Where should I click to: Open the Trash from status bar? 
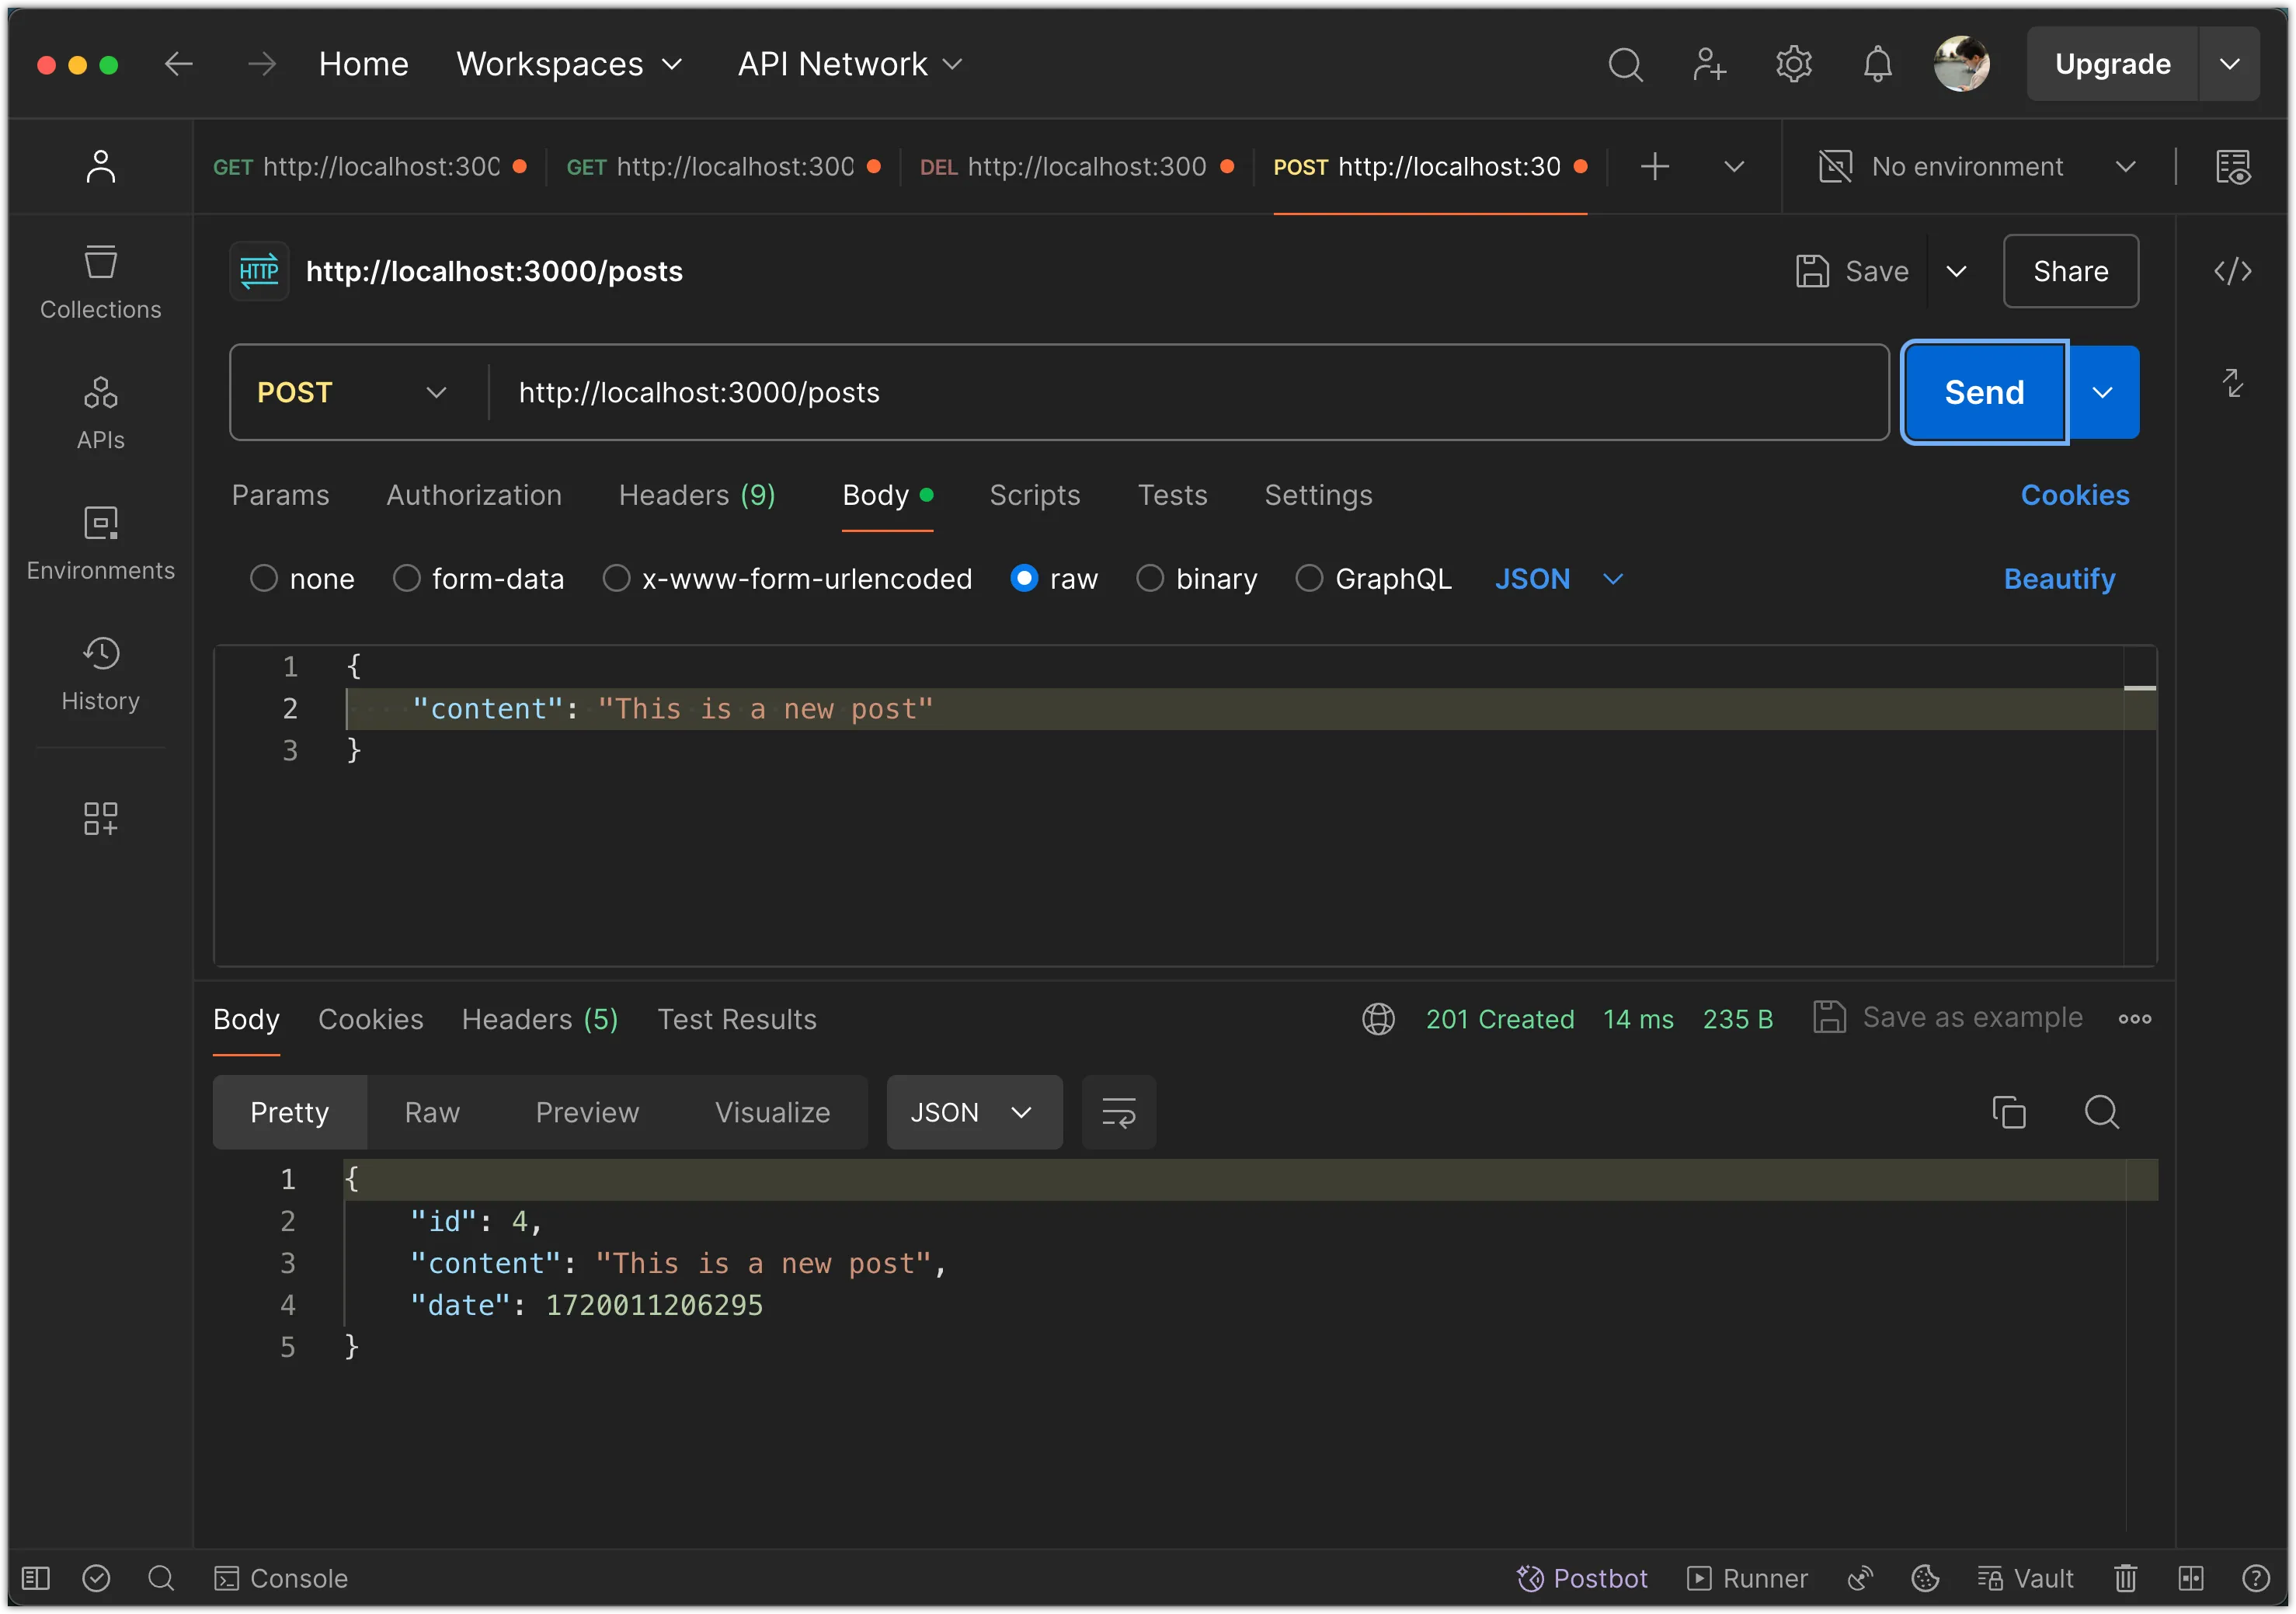[x=2125, y=1578]
